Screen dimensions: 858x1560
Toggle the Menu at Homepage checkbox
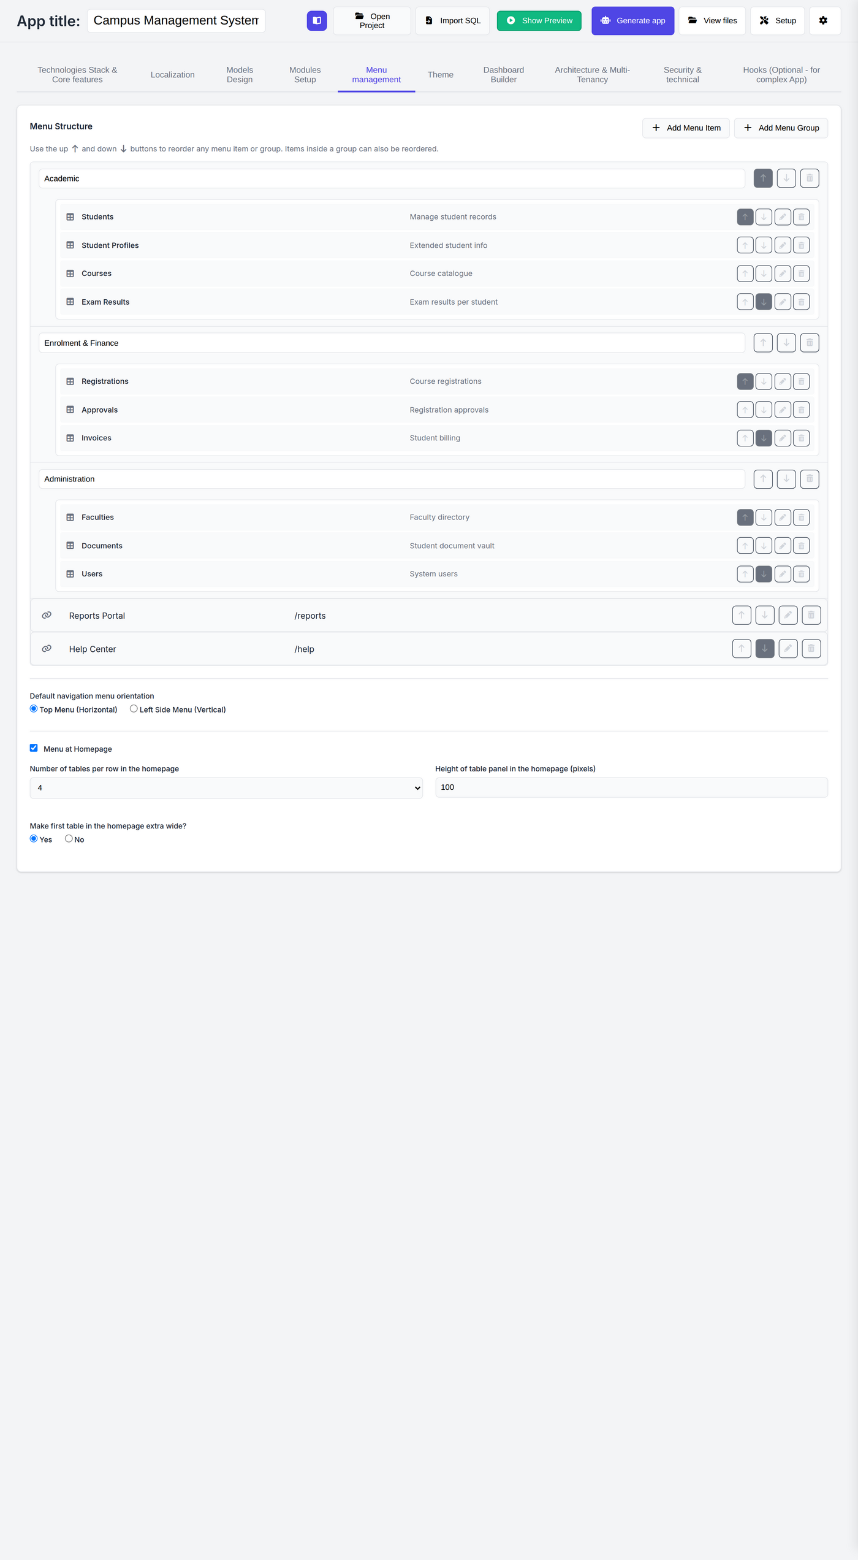pos(34,748)
